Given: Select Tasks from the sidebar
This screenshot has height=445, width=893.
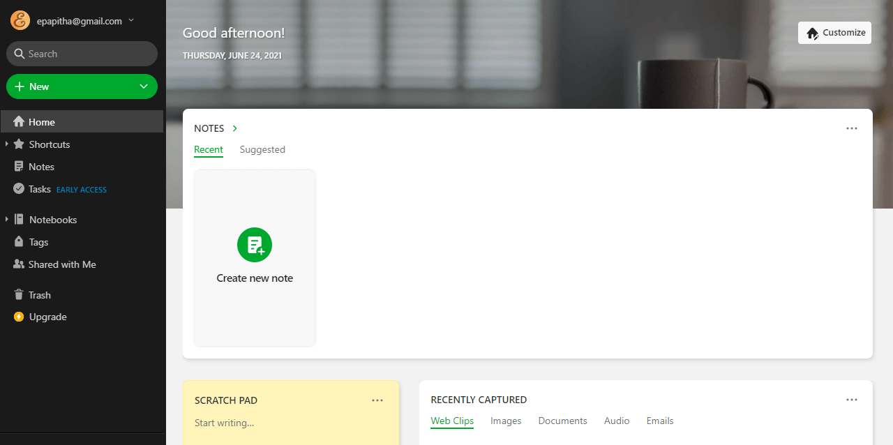Looking at the screenshot, I should point(38,188).
